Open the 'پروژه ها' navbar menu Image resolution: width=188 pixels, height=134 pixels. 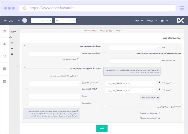[150, 21]
